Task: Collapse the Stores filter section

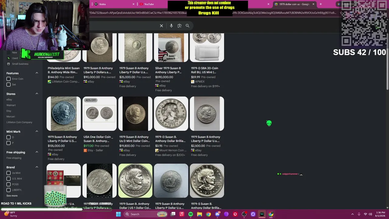Action: [x=37, y=94]
